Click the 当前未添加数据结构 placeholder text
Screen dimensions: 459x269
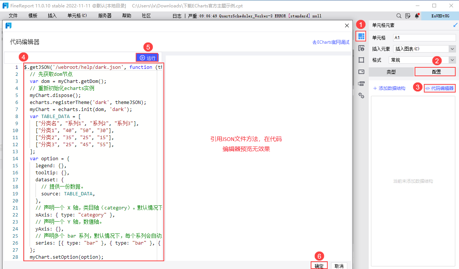click(x=413, y=181)
